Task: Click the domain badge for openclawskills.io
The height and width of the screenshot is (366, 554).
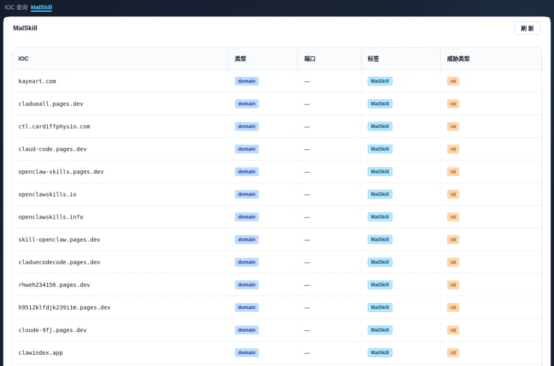Action: click(x=247, y=195)
